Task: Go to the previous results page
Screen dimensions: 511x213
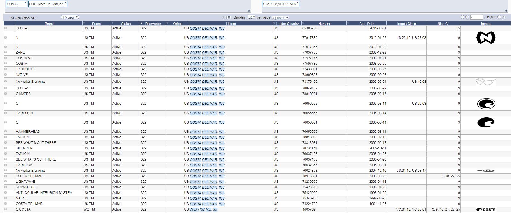Action: [467, 17]
